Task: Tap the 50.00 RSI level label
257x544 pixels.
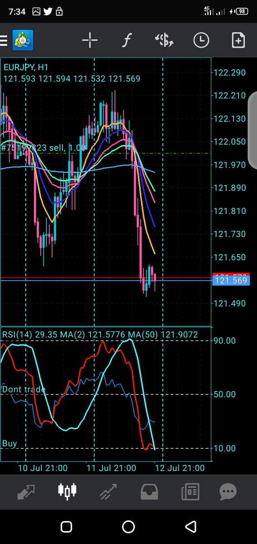Action: (x=224, y=394)
